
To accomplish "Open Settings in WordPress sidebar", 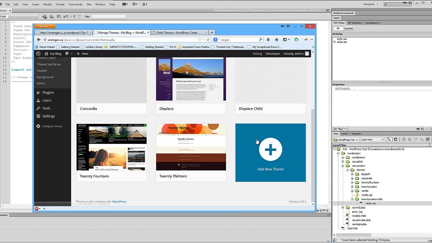I will tap(48, 116).
